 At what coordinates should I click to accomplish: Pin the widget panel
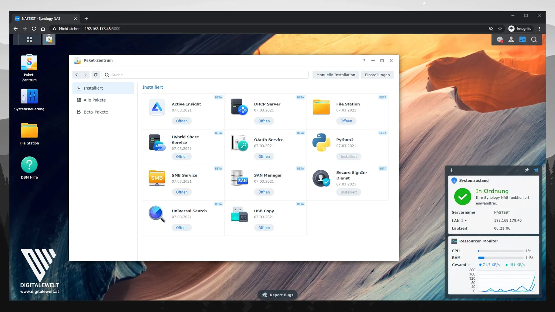tap(527, 170)
